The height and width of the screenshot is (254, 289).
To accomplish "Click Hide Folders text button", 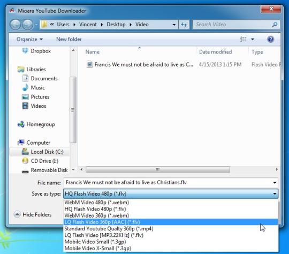I will (x=37, y=214).
